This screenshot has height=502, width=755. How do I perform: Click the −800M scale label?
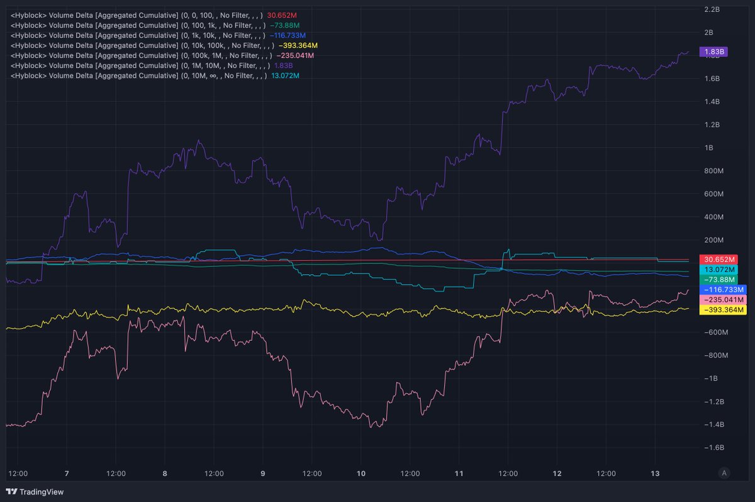(716, 356)
